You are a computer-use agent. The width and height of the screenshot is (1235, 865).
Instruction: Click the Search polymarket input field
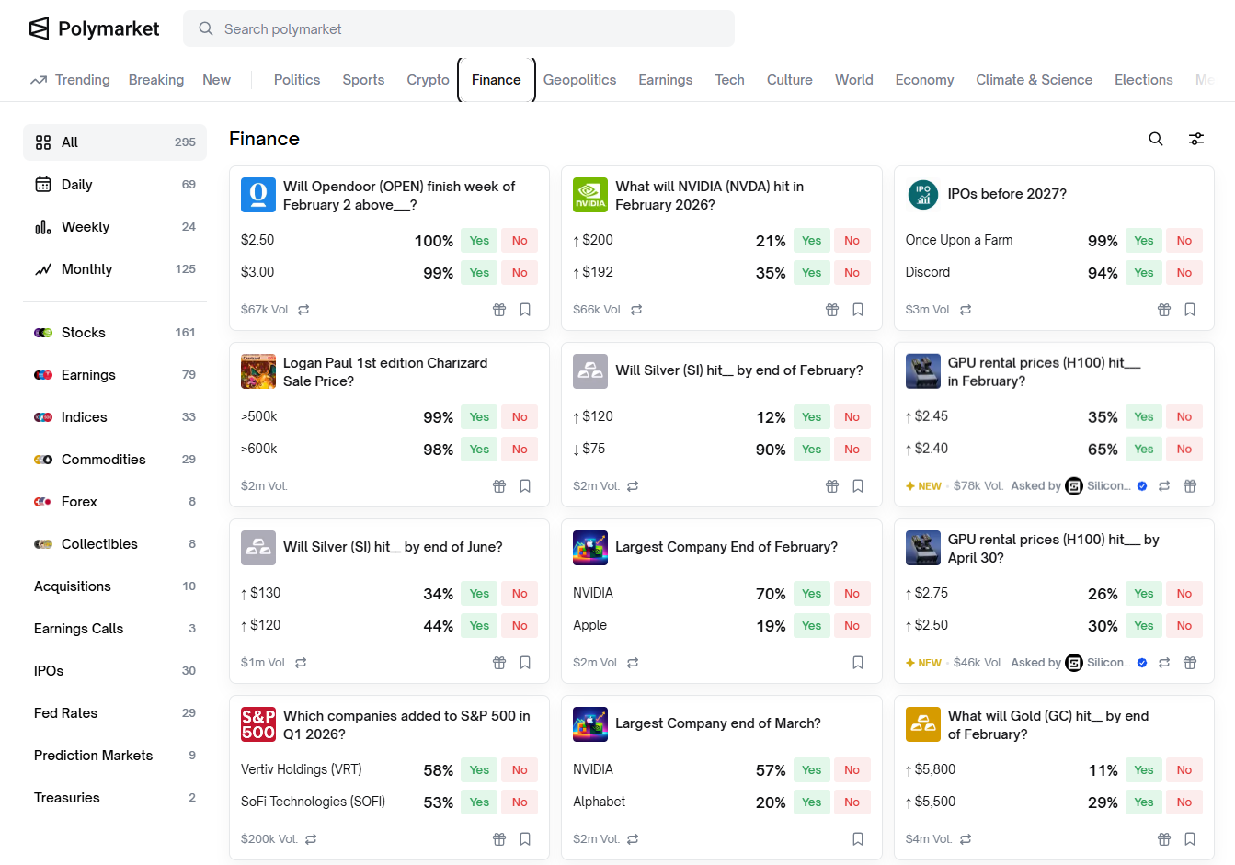coord(459,28)
